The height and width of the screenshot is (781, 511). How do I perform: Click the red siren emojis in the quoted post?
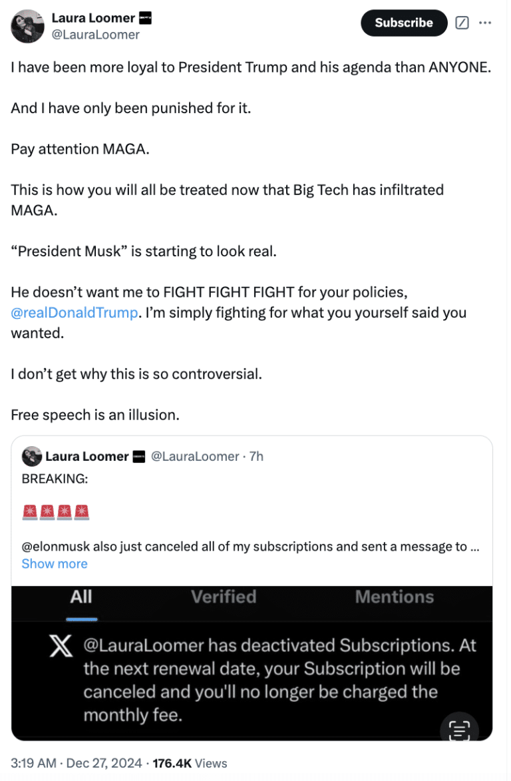55,512
